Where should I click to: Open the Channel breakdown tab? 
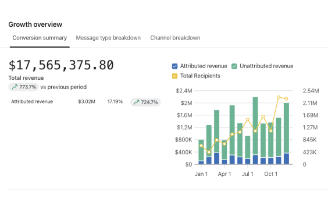[x=175, y=38]
